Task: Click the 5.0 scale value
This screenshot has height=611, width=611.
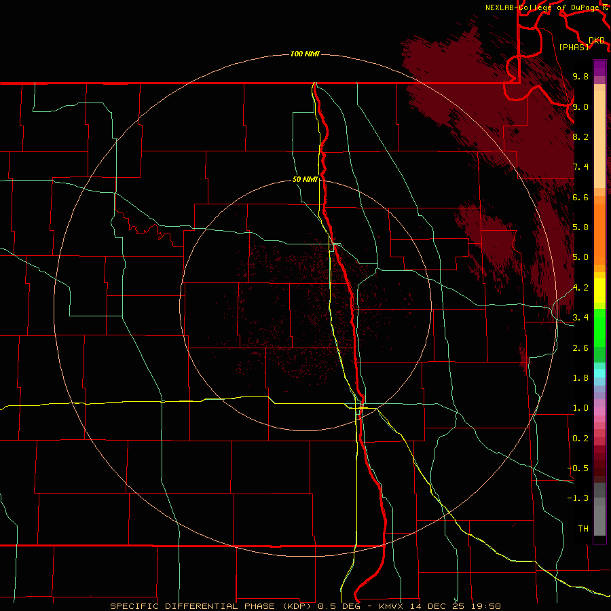Action: [580, 257]
